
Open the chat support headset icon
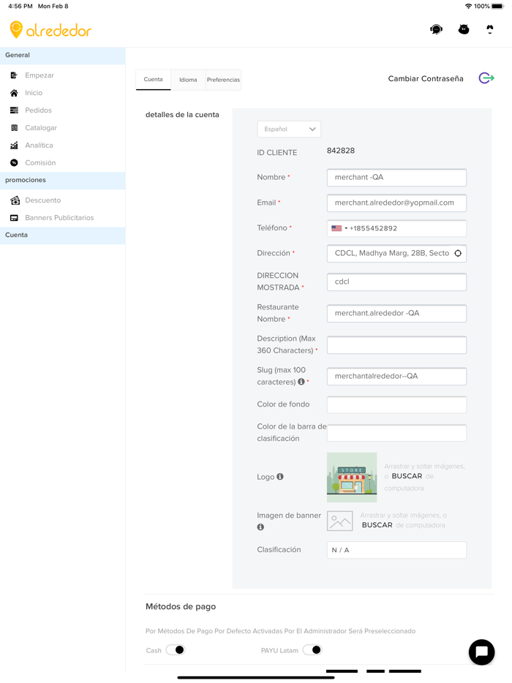436,29
